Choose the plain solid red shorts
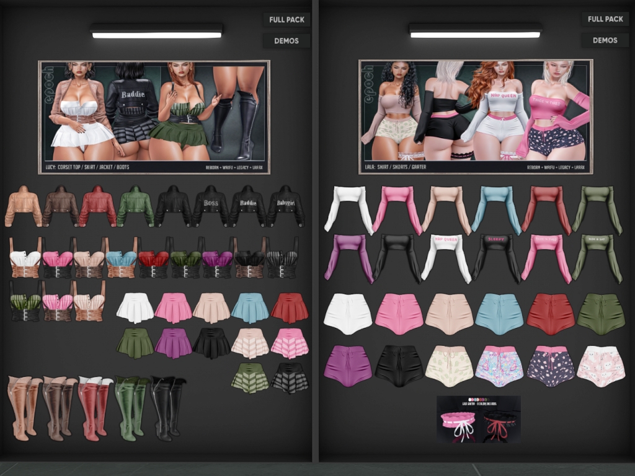The height and width of the screenshot is (476, 635). click(551, 314)
